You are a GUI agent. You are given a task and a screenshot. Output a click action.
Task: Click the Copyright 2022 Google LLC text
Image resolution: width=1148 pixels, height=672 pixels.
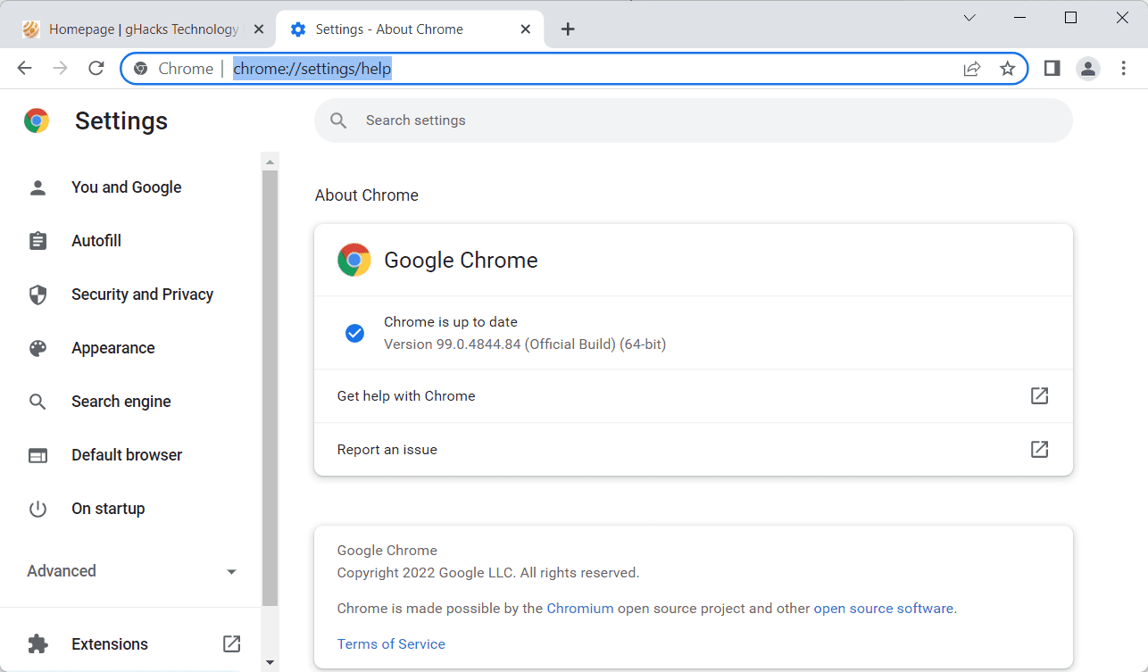click(x=488, y=573)
